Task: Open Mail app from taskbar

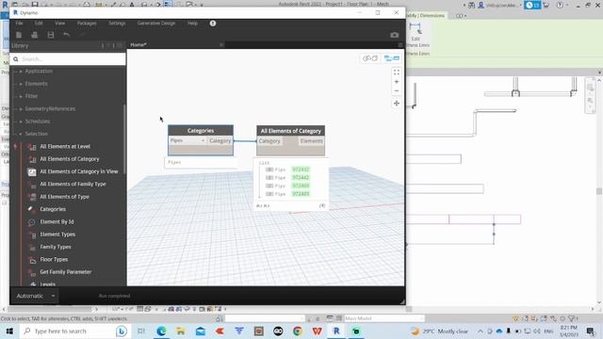Action: click(201, 331)
